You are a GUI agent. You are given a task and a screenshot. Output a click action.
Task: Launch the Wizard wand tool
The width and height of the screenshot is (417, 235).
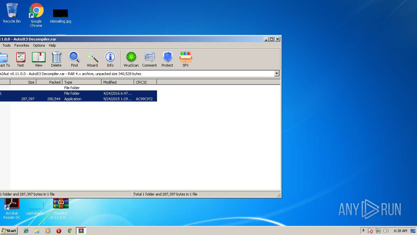coord(92,59)
